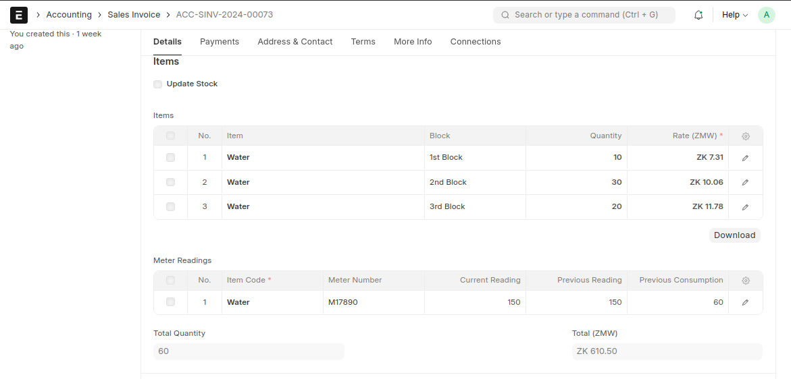The image size is (791, 379).
Task: Switch to the Details tab
Action: coord(168,42)
